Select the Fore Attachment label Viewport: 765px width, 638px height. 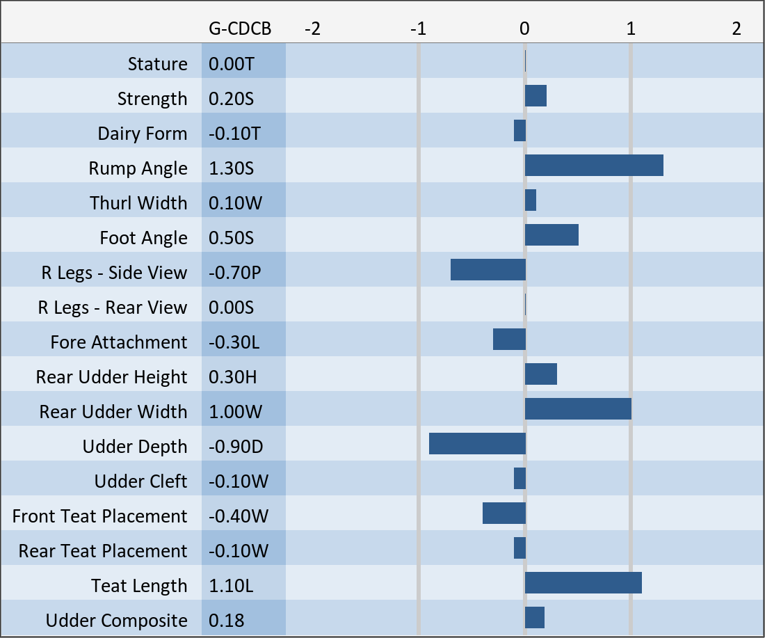pos(119,342)
